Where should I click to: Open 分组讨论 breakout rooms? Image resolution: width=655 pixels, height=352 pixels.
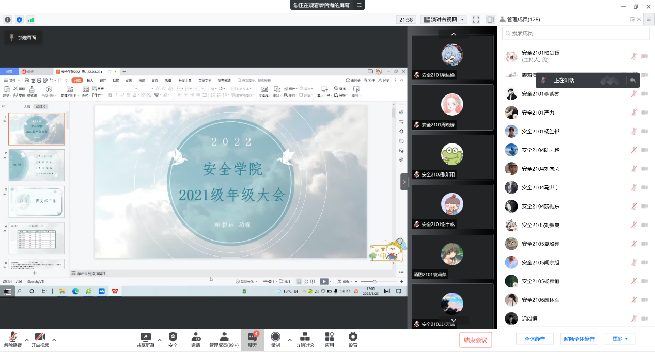tap(304, 337)
